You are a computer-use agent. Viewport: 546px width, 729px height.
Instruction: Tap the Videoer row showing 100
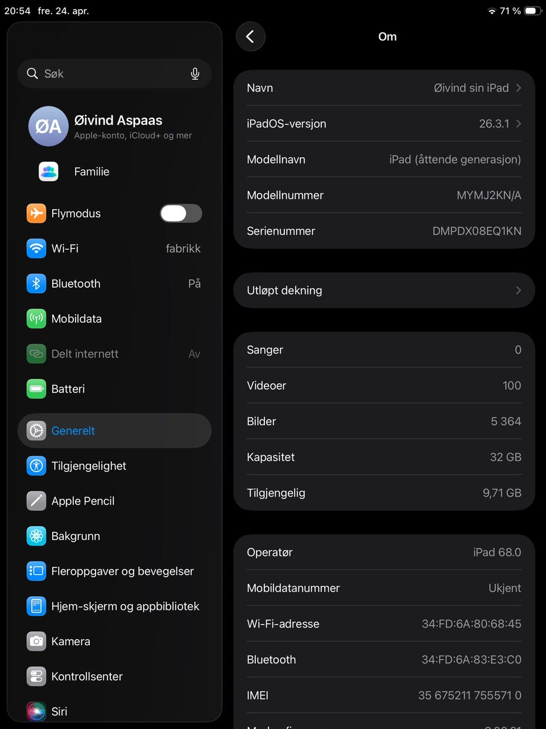(x=384, y=386)
